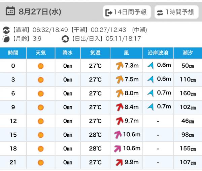Select the 沿岸波浪 column header
This screenshot has height=171, width=202.
158,53
